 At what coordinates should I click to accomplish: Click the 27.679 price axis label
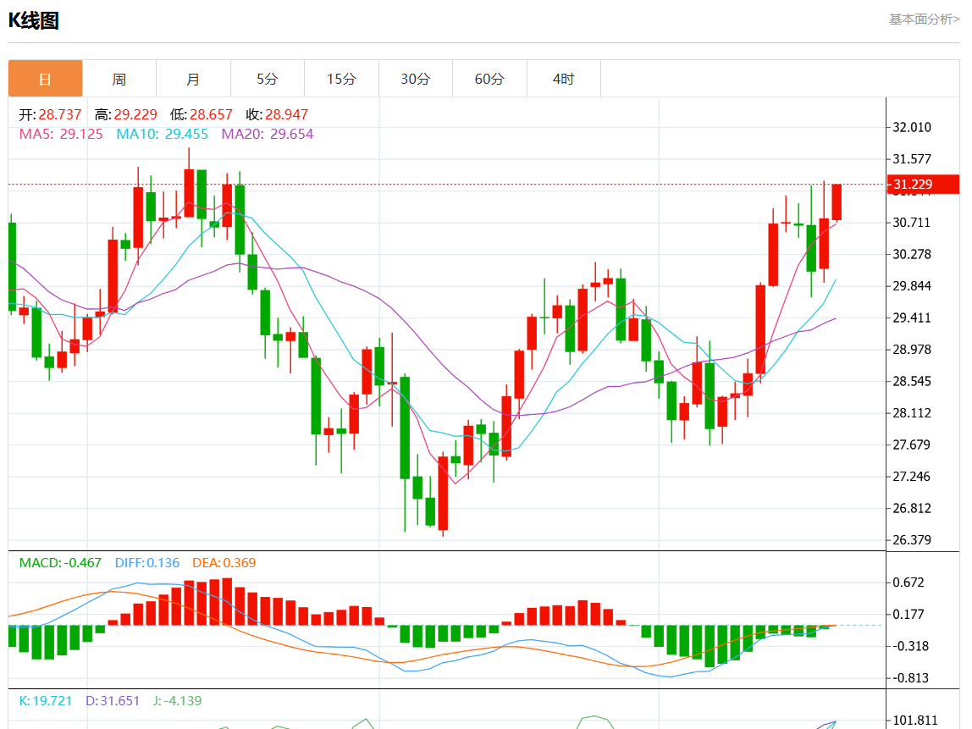[x=911, y=445]
